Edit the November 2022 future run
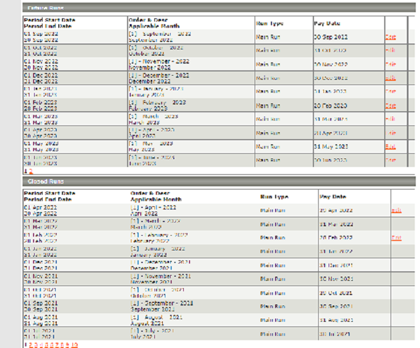Screen dimensions: 420x348 pyautogui.click(x=391, y=64)
